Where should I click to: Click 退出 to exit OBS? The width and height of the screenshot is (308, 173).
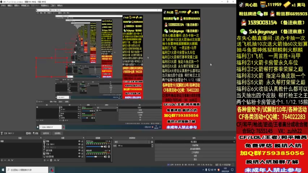tap(195, 160)
